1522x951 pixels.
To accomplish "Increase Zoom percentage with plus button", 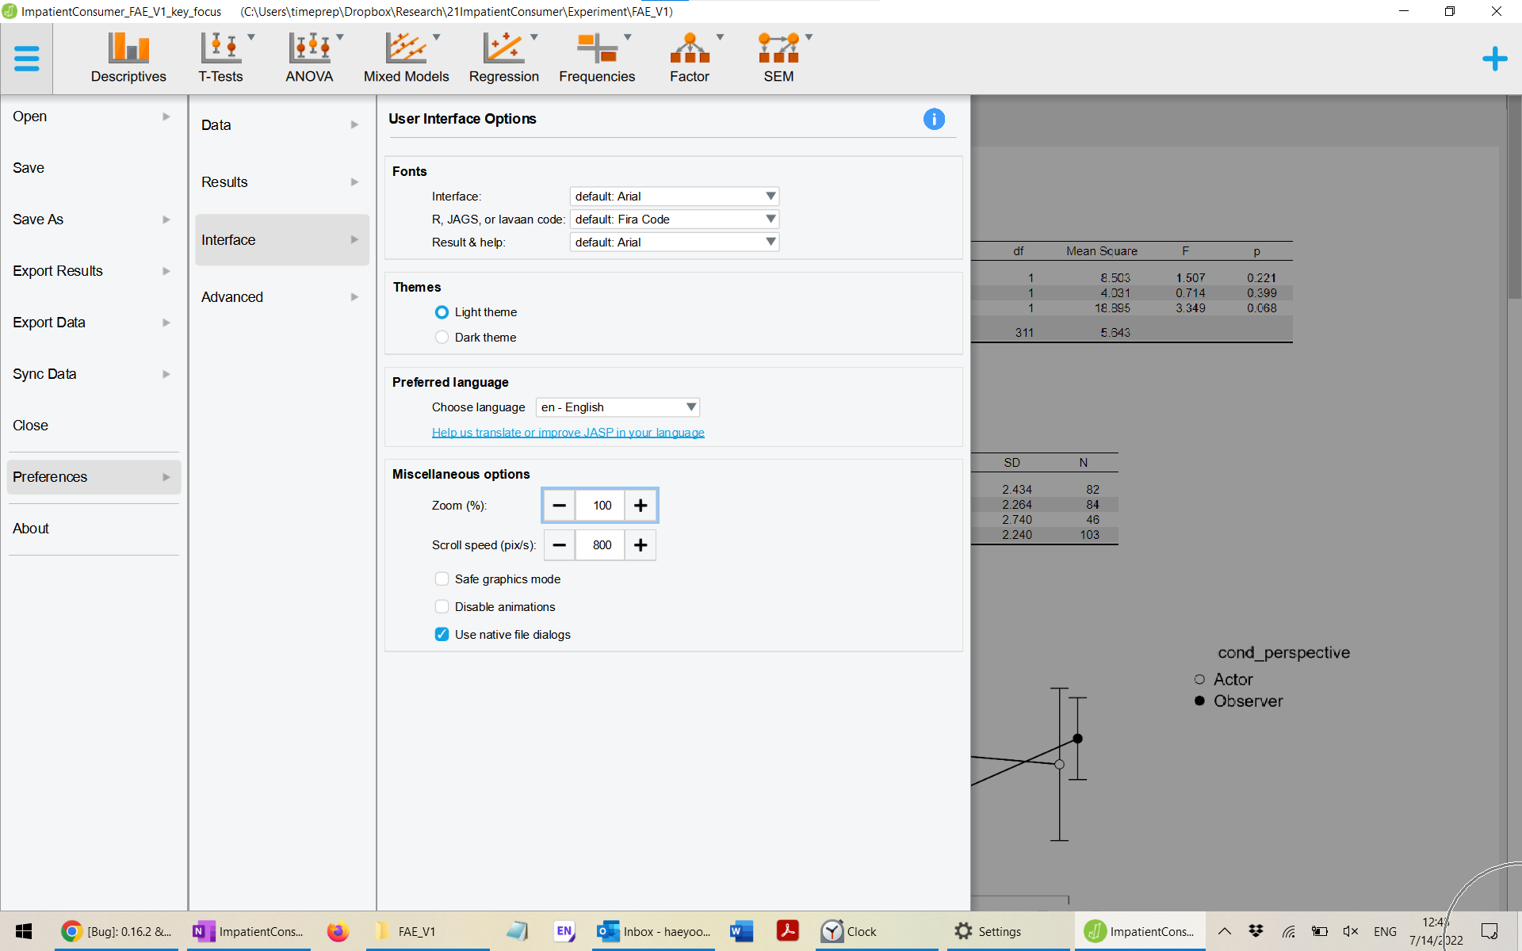I will coord(641,506).
